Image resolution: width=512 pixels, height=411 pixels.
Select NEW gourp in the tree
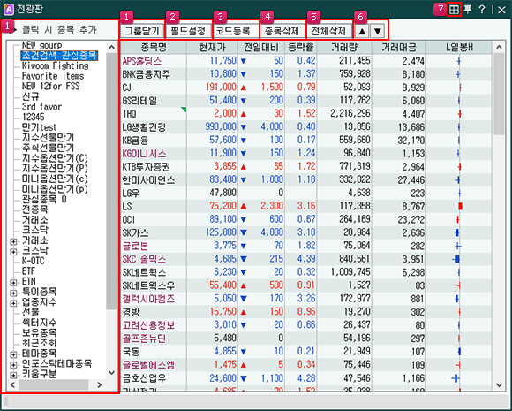point(41,45)
